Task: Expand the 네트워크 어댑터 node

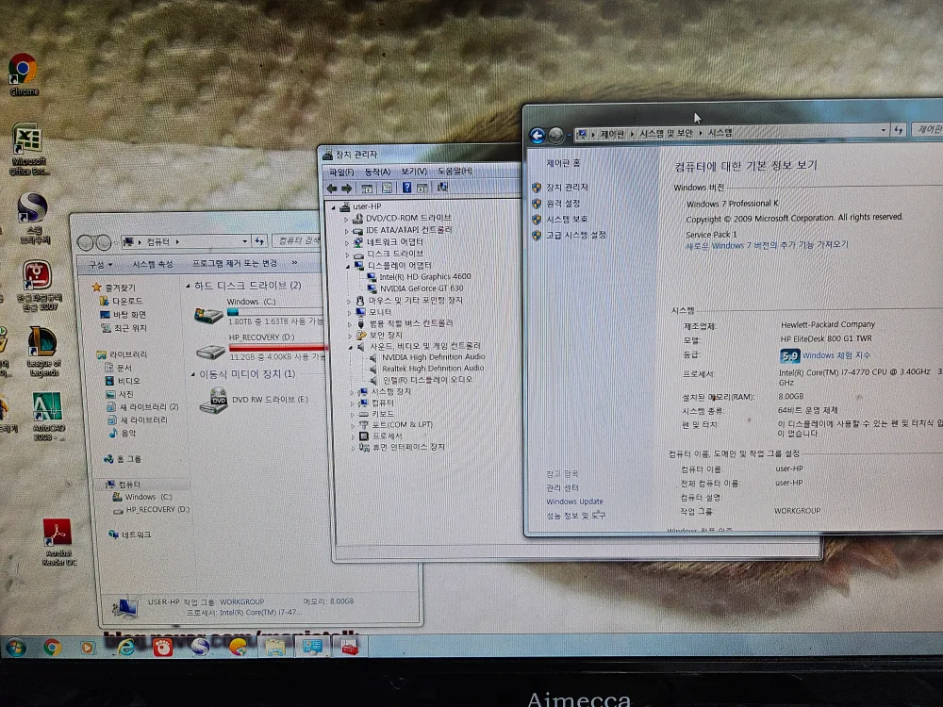Action: point(346,243)
